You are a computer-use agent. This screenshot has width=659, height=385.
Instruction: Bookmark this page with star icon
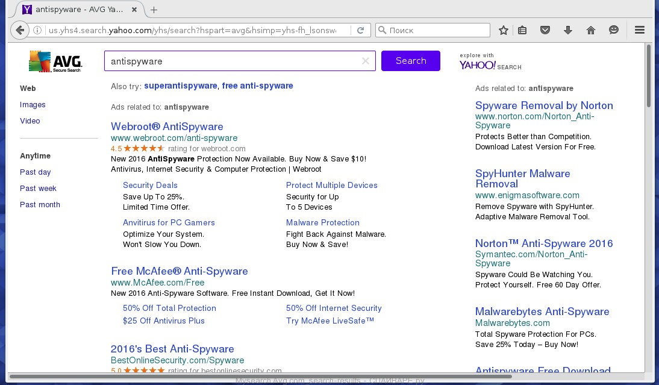504,30
